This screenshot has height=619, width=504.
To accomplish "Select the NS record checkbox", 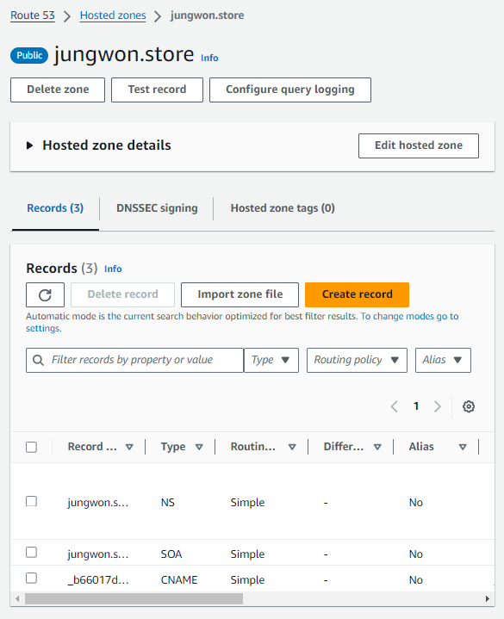I will coord(31,501).
